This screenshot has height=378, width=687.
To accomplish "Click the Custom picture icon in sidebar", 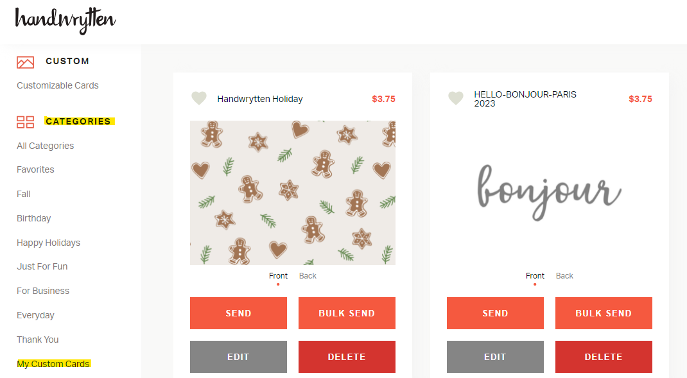I will tap(26, 62).
